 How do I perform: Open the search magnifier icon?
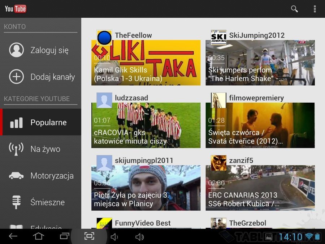pyautogui.click(x=294, y=9)
